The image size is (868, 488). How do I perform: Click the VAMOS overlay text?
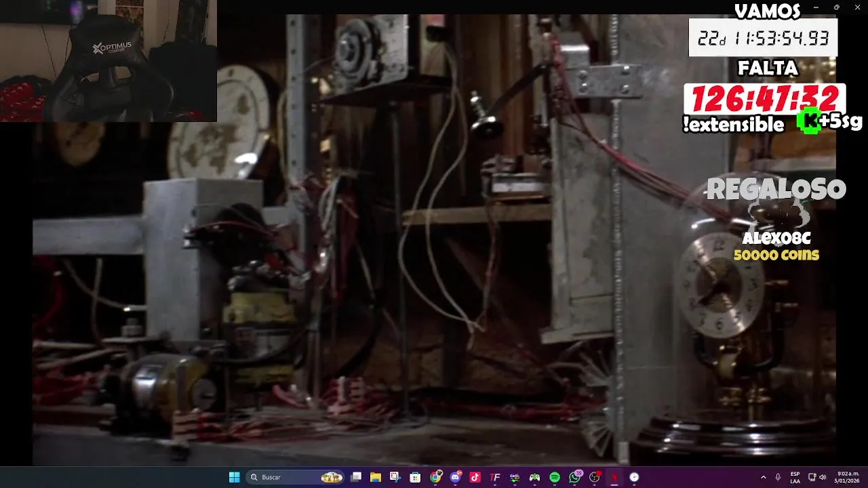click(x=768, y=12)
